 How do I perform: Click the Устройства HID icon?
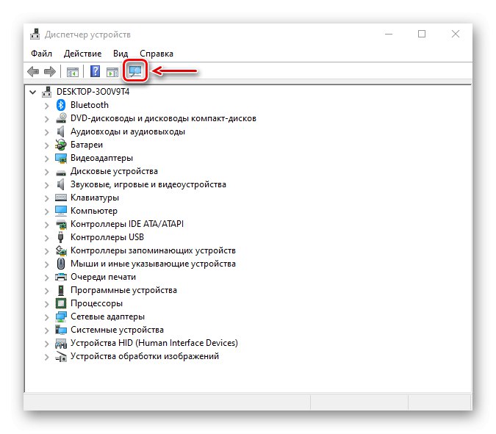[x=61, y=343]
